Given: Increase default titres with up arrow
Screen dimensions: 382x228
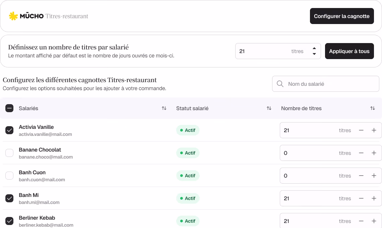Looking at the screenshot, I should click(314, 48).
